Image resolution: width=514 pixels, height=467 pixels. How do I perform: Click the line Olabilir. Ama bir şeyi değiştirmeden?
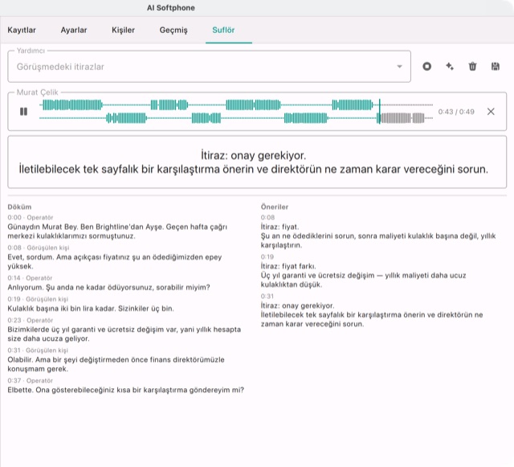(x=116, y=364)
